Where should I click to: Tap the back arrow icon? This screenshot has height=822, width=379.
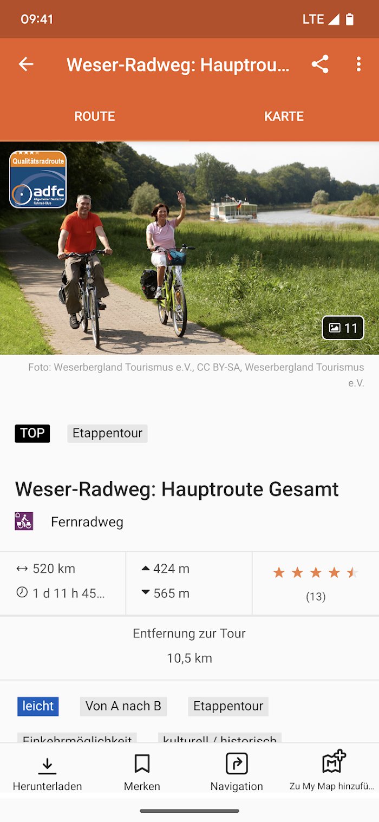pyautogui.click(x=26, y=64)
